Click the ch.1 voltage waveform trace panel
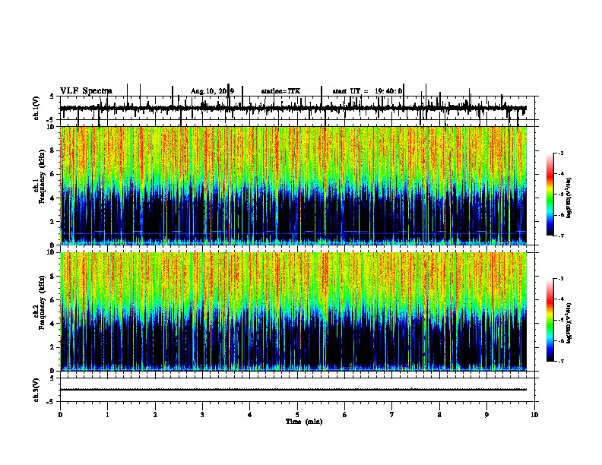The image size is (602, 465). 297,108
